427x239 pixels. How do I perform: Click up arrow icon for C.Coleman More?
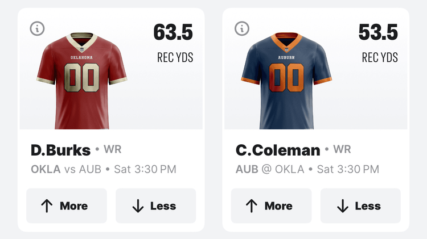(x=252, y=206)
